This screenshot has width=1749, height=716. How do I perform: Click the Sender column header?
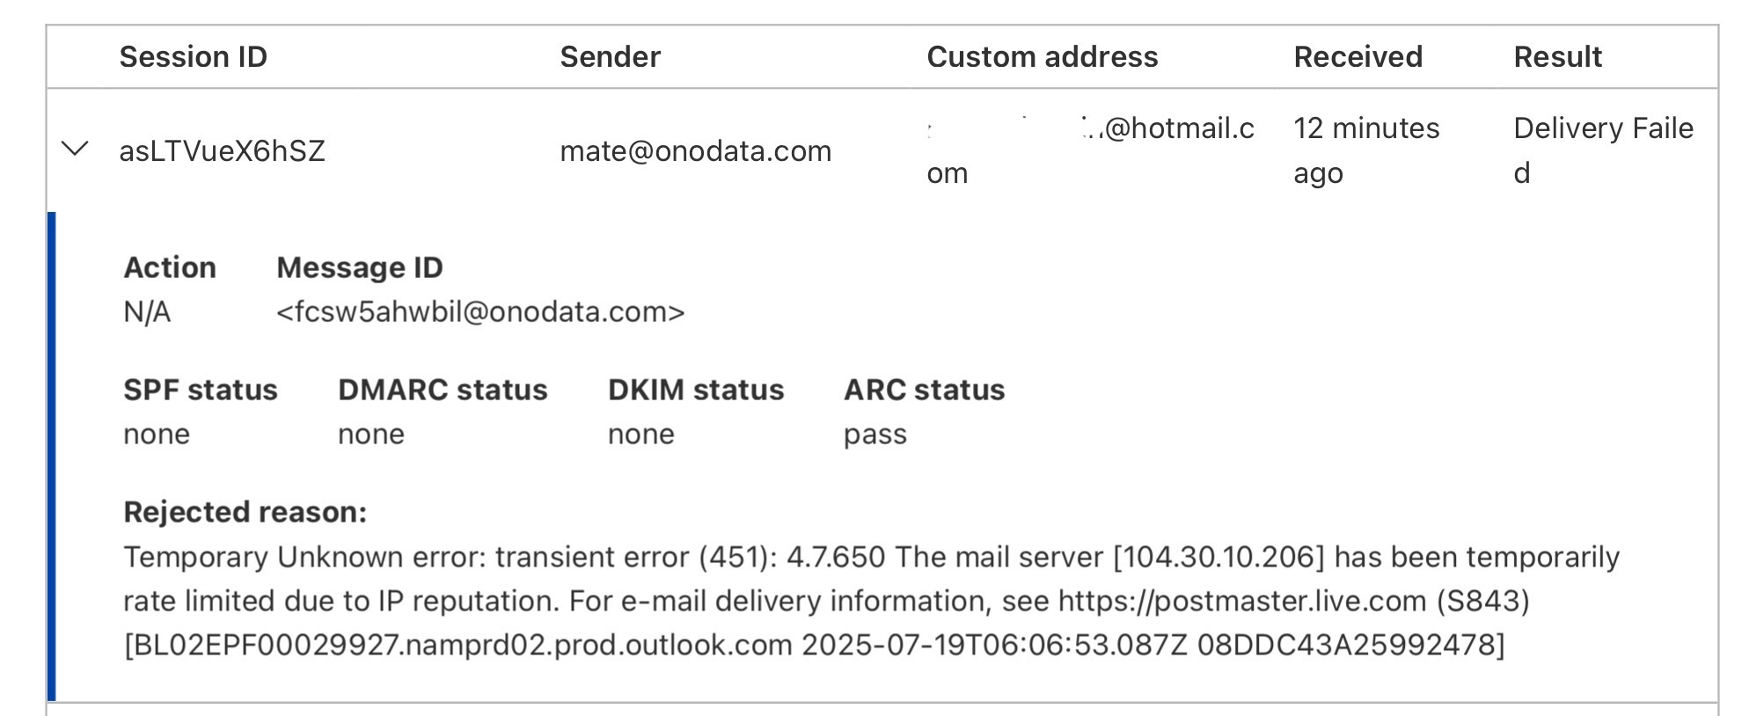[x=610, y=57]
